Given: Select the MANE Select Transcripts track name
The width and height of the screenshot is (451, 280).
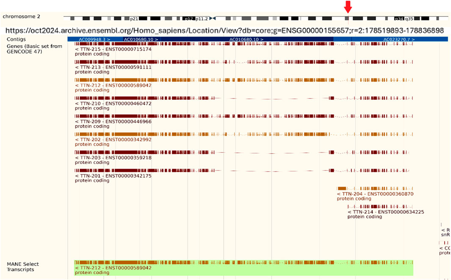Looking at the screenshot, I should tap(23, 267).
